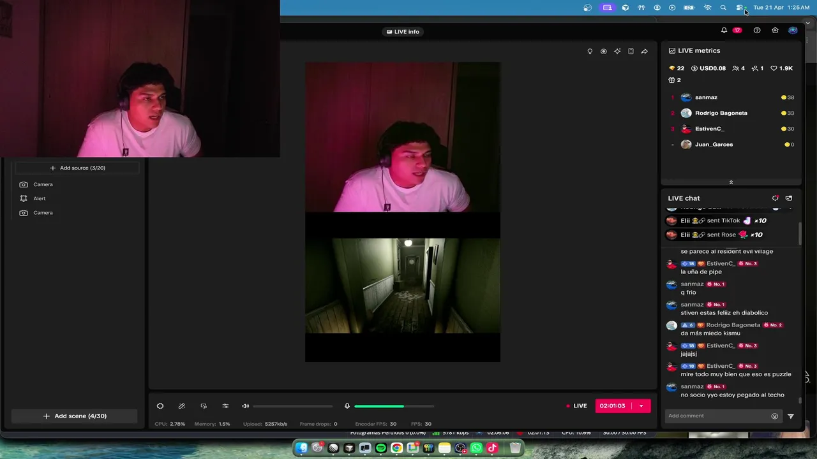The image size is (817, 459).
Task: Click the 'da más miedo kismu' chat message
Action: point(710,333)
